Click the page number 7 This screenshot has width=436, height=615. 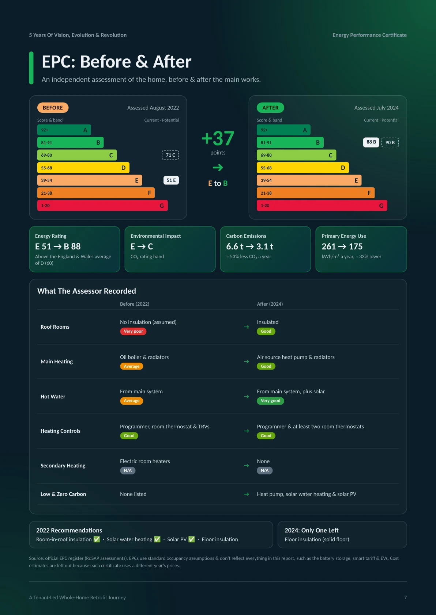[405, 597]
